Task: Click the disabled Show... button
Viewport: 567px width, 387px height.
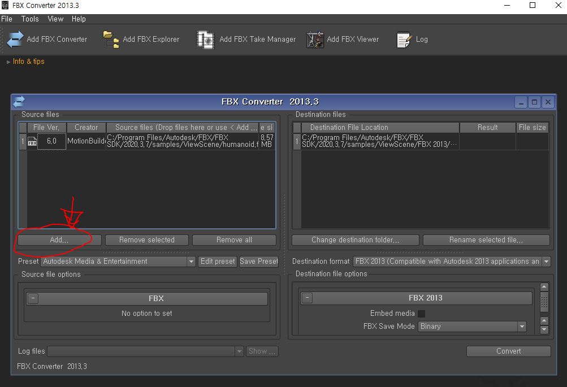Action: [262, 351]
